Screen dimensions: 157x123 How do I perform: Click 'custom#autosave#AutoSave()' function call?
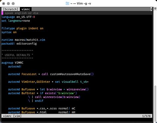click(x=72, y=74)
